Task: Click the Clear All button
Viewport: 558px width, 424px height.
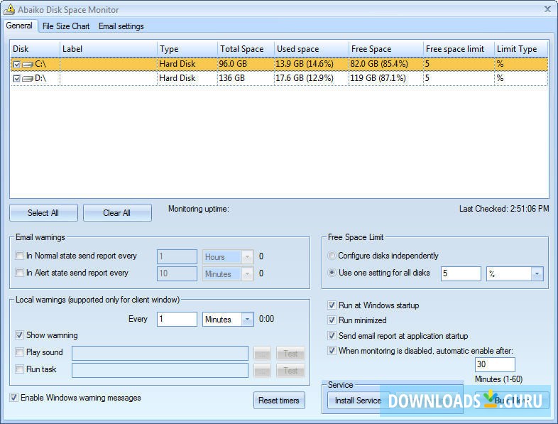Action: click(117, 213)
